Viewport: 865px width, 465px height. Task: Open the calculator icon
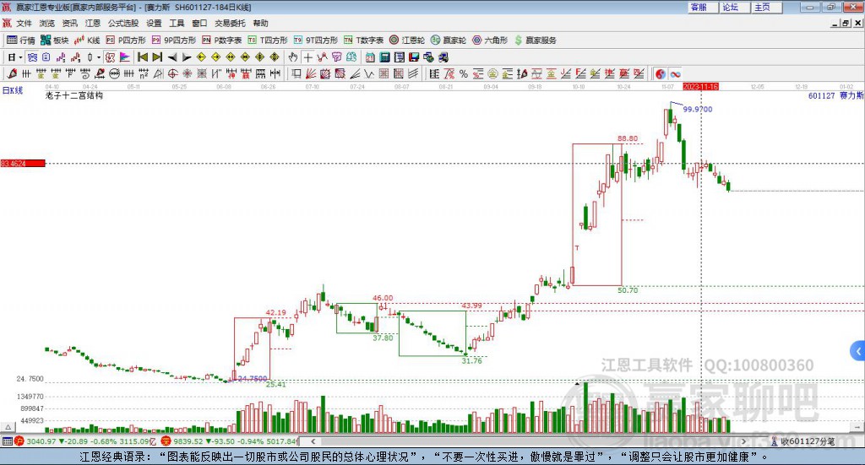(385, 57)
